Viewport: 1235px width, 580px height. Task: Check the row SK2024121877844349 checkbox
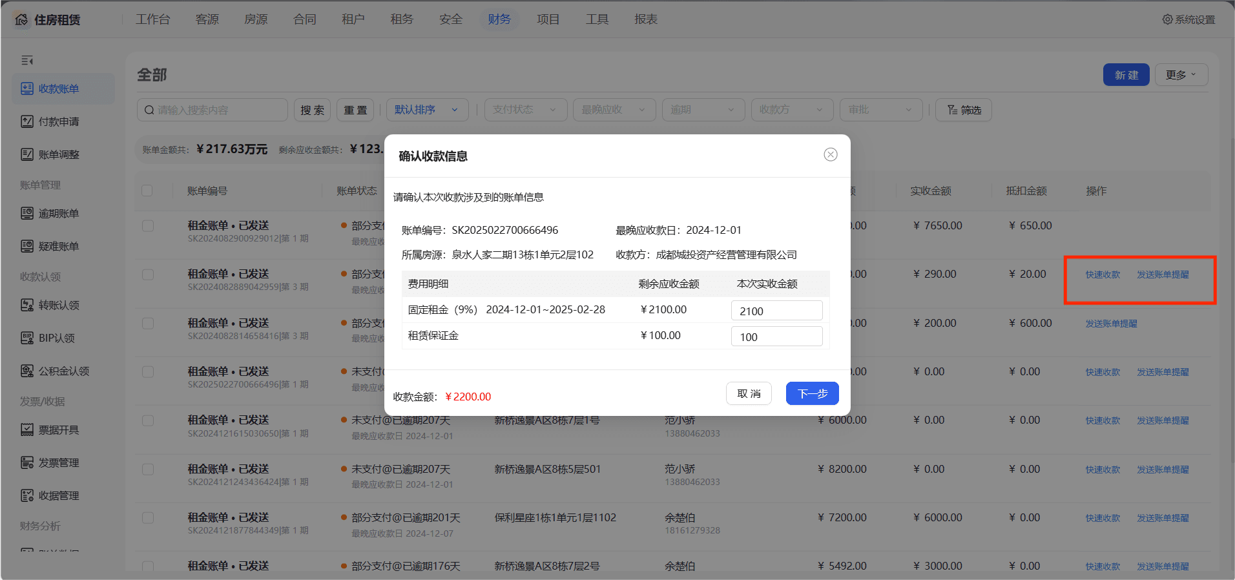[148, 518]
